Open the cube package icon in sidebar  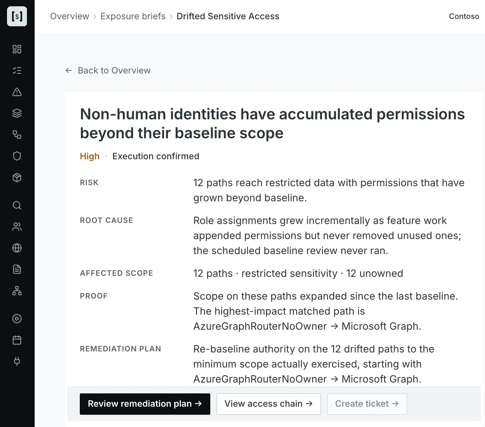coord(17,177)
